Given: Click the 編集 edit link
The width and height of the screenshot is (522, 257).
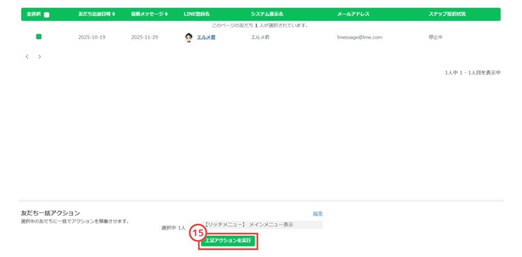Looking at the screenshot, I should click(318, 214).
